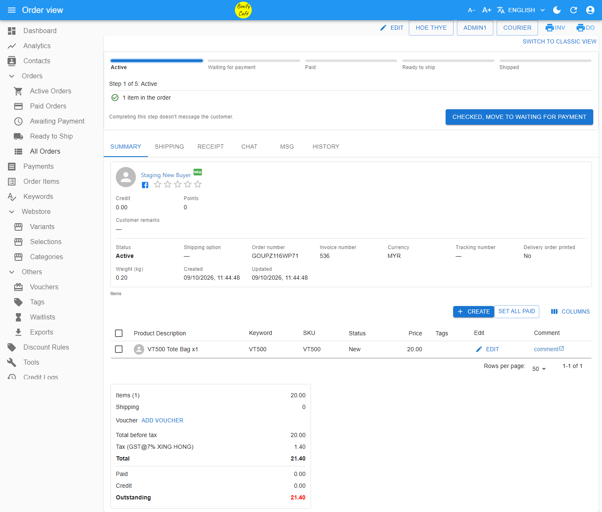Click the SET ALL PAID button

pyautogui.click(x=517, y=311)
